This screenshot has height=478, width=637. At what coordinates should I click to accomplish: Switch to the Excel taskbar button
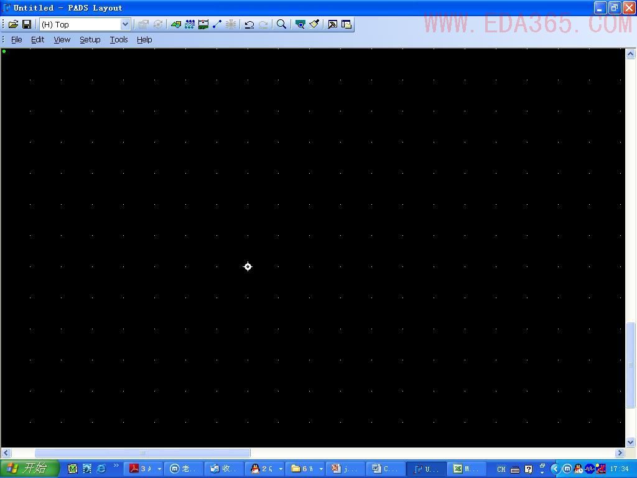466,469
